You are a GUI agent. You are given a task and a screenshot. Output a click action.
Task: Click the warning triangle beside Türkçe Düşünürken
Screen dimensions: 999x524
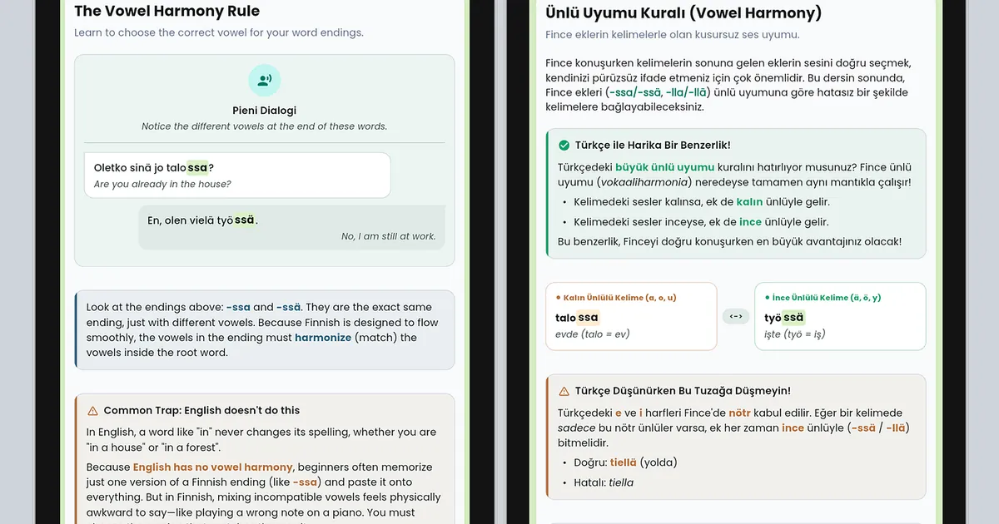pos(564,391)
